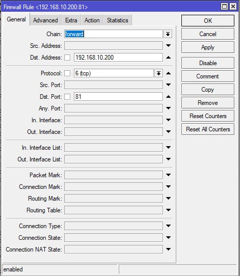
Task: Toggle the Dst. Address invert checkbox
Action: click(x=67, y=58)
